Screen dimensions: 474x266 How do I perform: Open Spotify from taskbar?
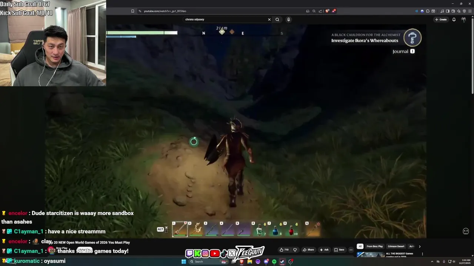274,262
